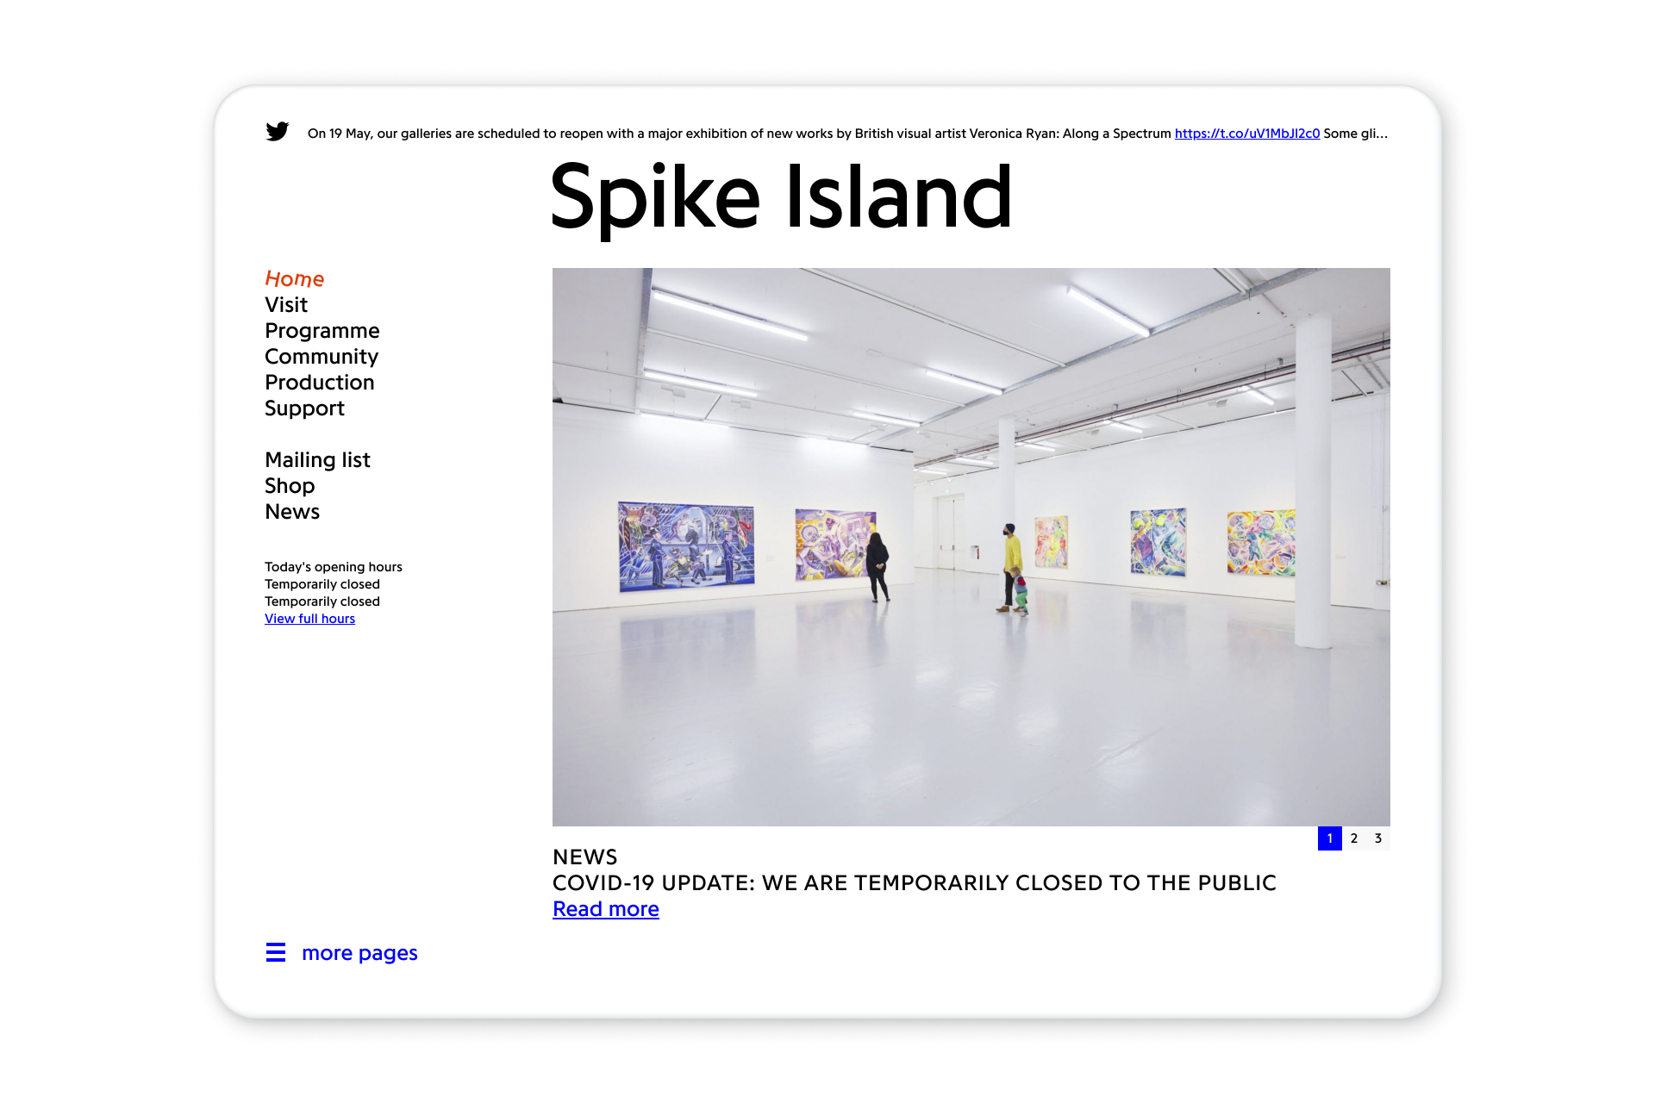Expand the Programme navigation item
1655x1103 pixels.
(x=322, y=330)
